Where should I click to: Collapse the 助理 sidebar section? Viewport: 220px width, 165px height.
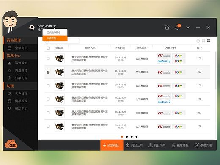click(x=20, y=86)
